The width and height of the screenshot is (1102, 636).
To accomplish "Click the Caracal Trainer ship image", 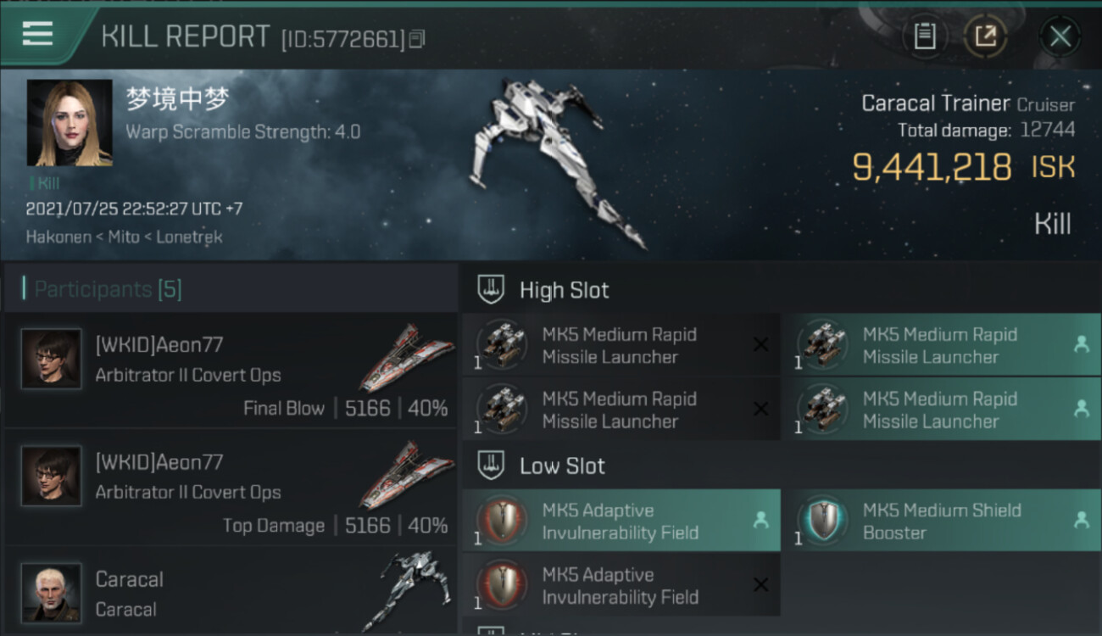I will (555, 161).
